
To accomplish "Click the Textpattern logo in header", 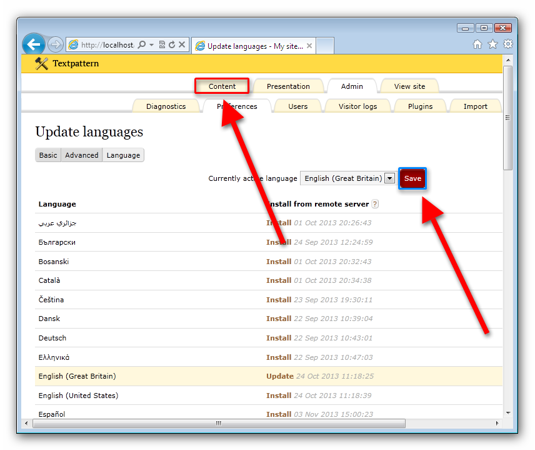I will (x=67, y=63).
